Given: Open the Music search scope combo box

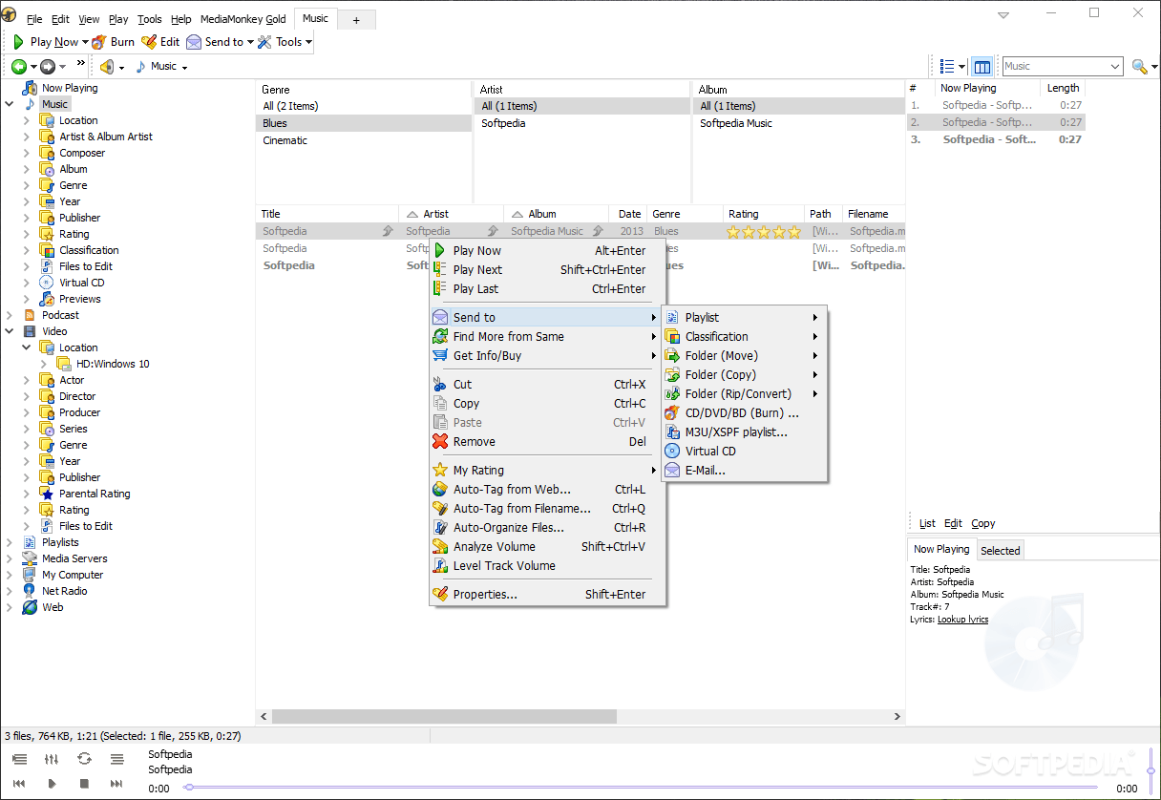Looking at the screenshot, I should (1063, 66).
